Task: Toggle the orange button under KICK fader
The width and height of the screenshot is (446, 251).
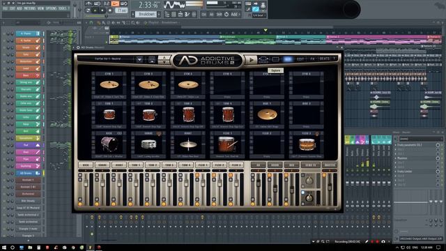Action: (x=80, y=204)
